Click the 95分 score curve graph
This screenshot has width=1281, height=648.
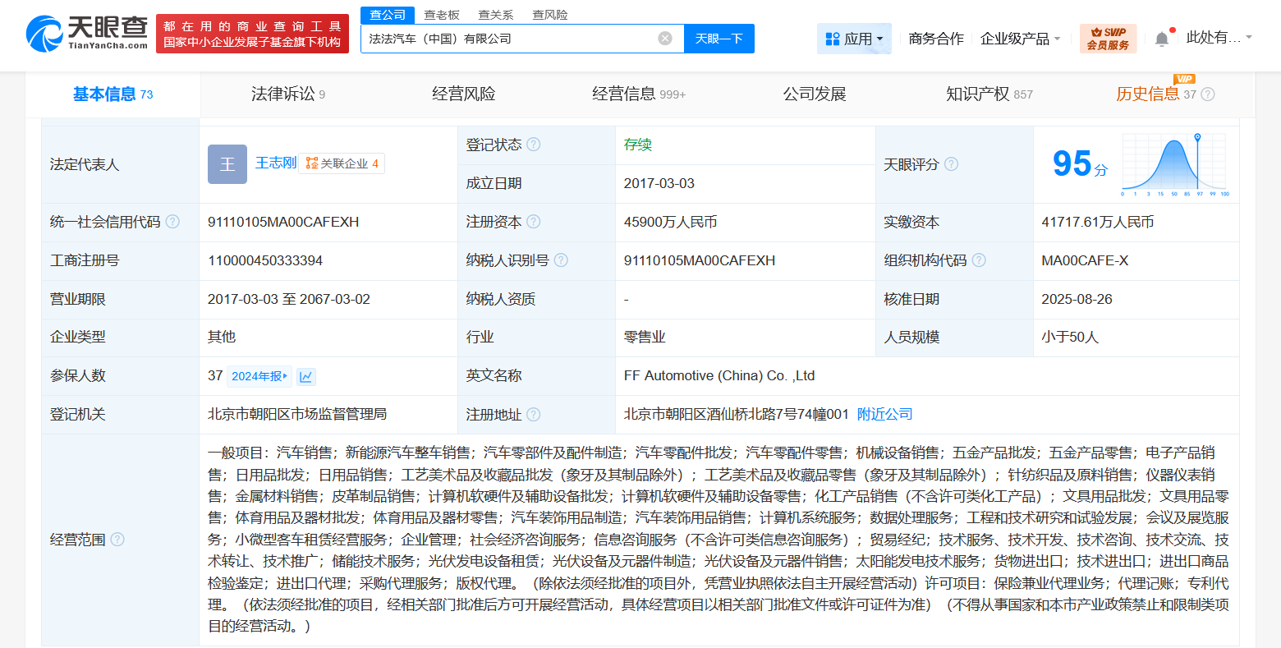[x=1173, y=163]
